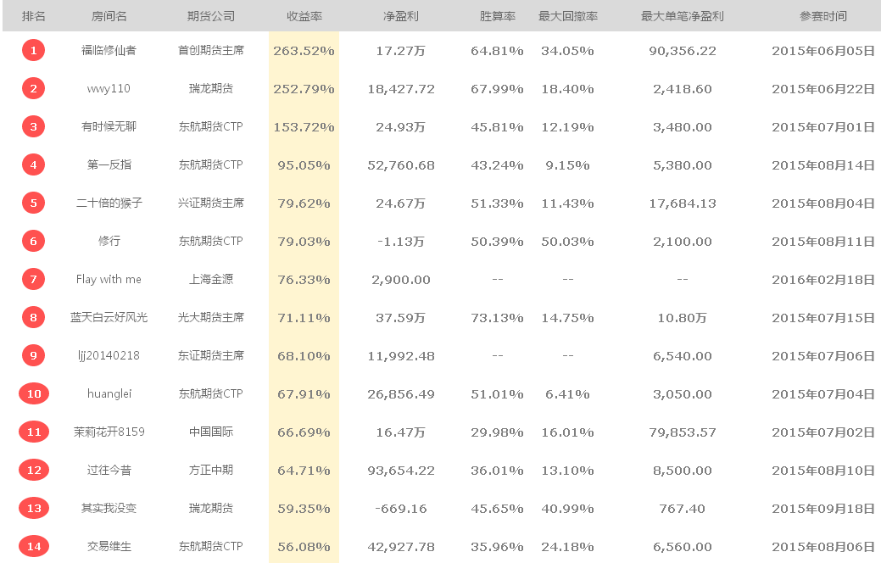881x563 pixels.
Task: Click the rank 13 red badge
Action: (34, 509)
